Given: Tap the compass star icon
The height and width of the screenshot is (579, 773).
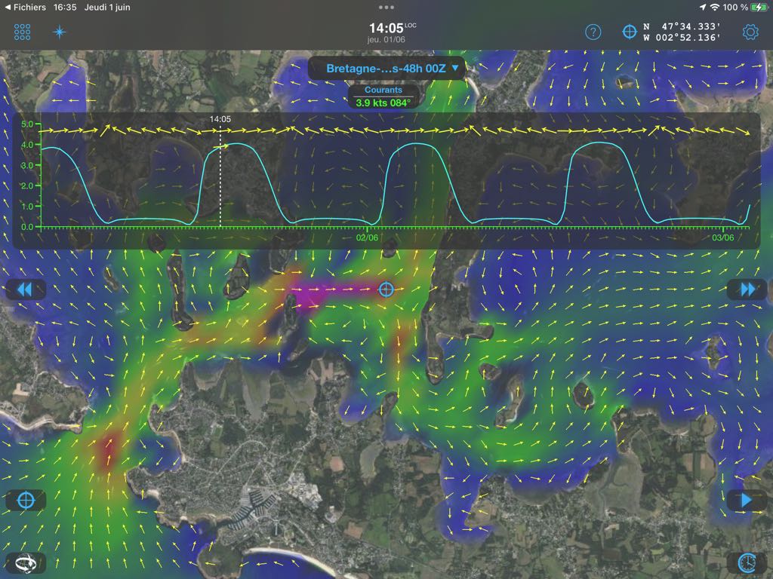Looking at the screenshot, I should click(x=60, y=32).
